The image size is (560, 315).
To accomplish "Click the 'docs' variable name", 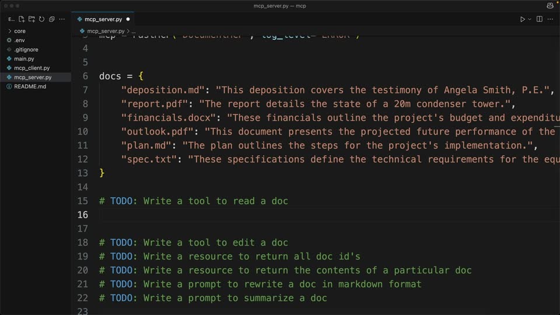I will click(x=110, y=76).
